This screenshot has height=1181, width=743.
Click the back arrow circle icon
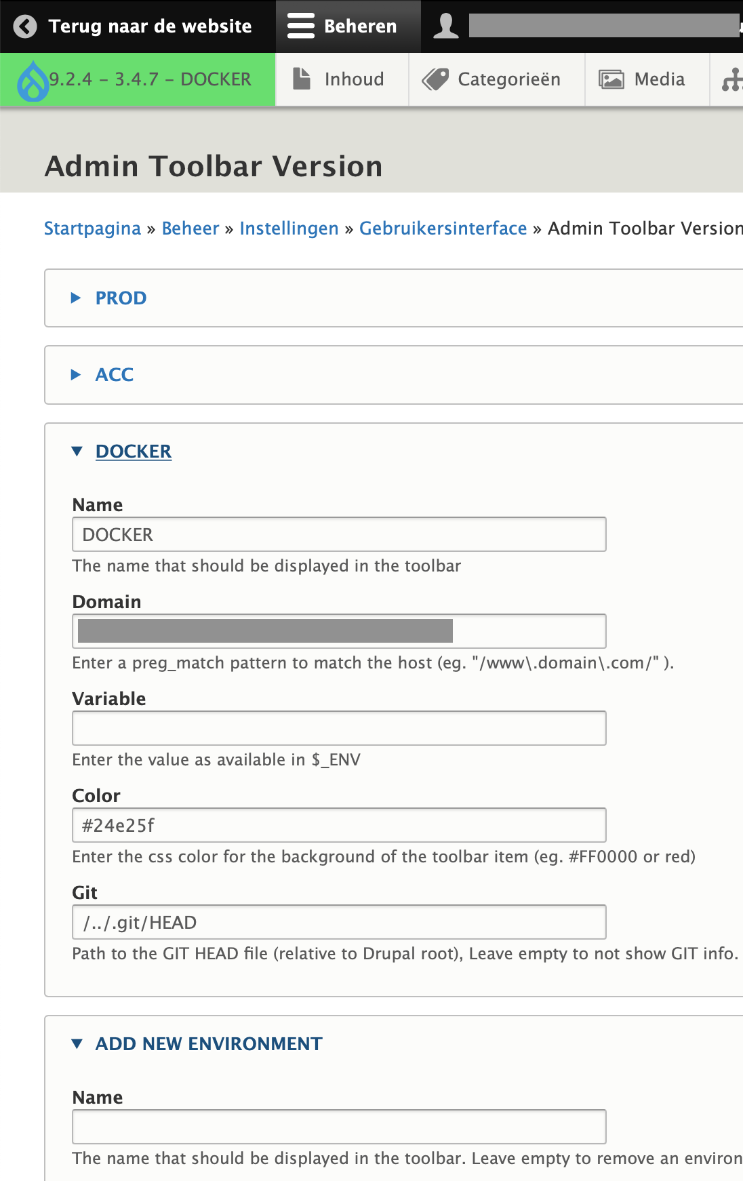pyautogui.click(x=25, y=26)
